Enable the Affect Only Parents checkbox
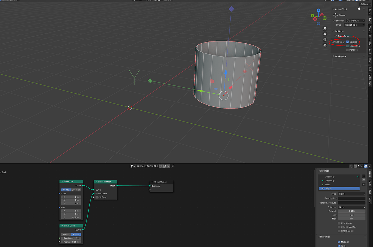The image size is (373, 247). tap(347, 50)
